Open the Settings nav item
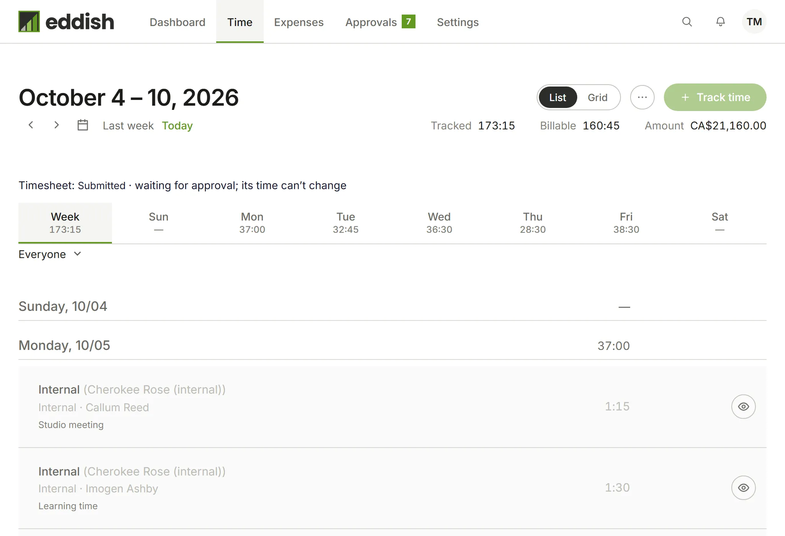The image size is (785, 536). click(x=458, y=22)
